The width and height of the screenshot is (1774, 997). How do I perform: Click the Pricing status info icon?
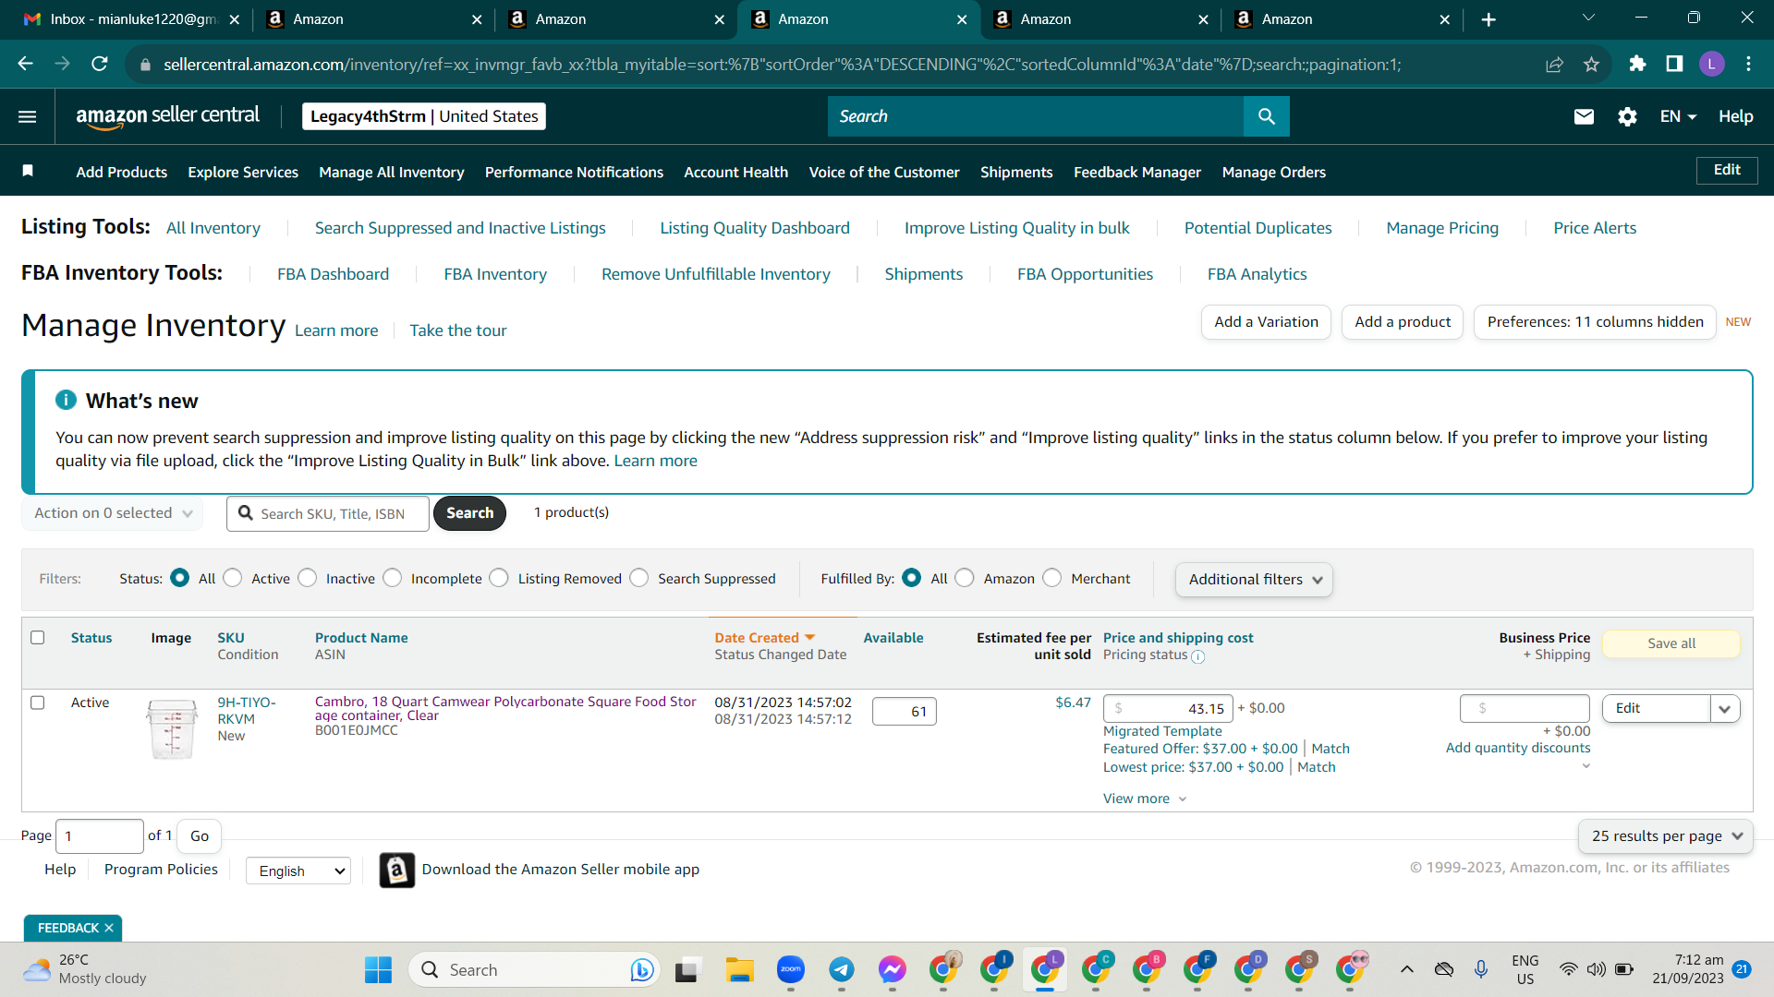[x=1198, y=656]
